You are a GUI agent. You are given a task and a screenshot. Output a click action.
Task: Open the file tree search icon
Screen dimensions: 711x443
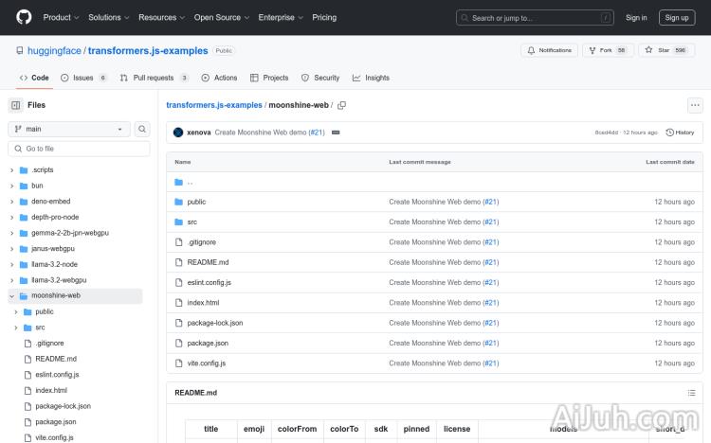(x=142, y=129)
